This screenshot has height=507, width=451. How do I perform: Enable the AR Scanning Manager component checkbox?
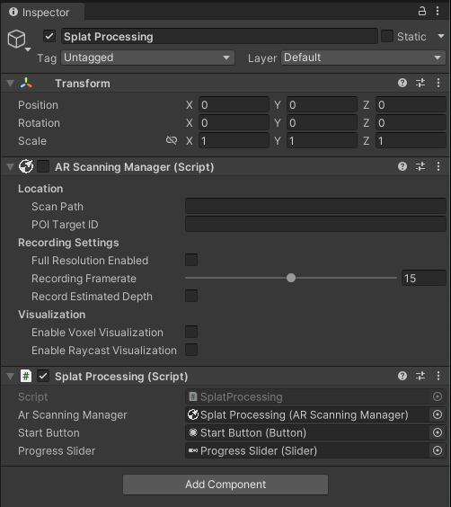pos(43,167)
